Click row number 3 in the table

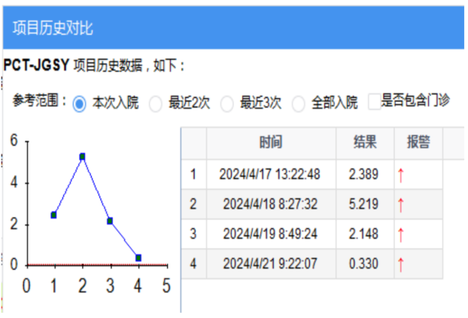click(193, 235)
